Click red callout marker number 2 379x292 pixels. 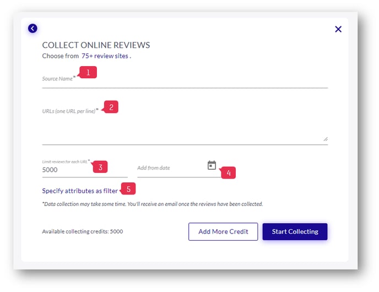click(111, 107)
